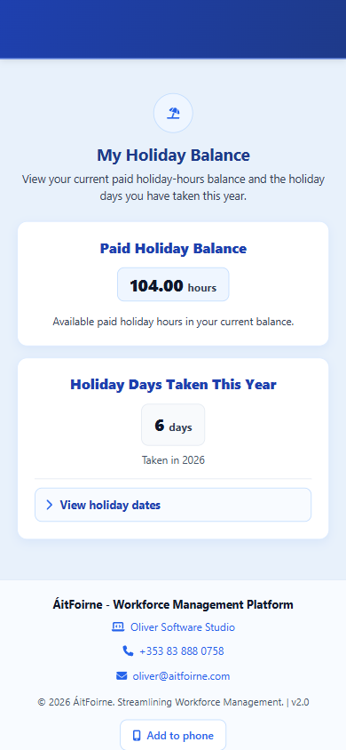Click the Holiday Days Taken This Year heading
The height and width of the screenshot is (750, 346).
click(173, 385)
